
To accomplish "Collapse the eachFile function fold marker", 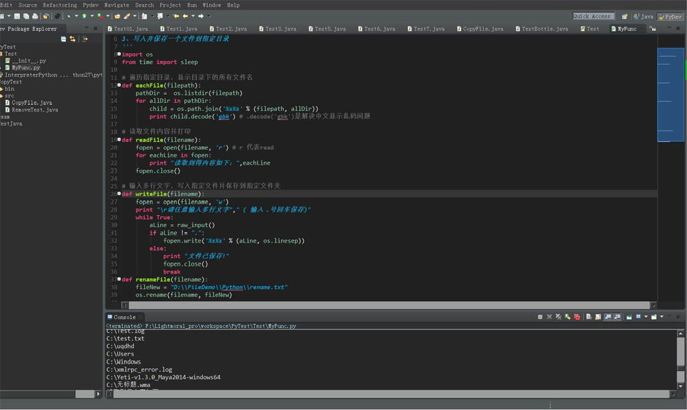I will pyautogui.click(x=119, y=85).
